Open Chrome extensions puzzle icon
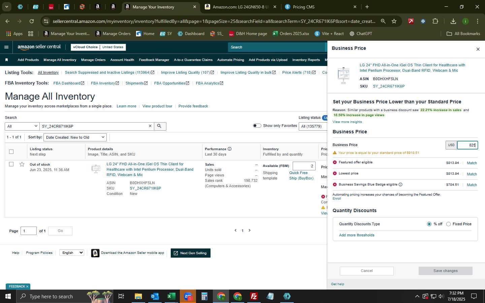Image resolution: width=485 pixels, height=303 pixels. [435, 21]
